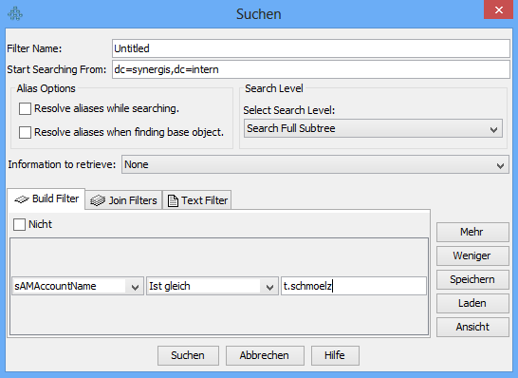Click the Weniger button

pos(472,255)
